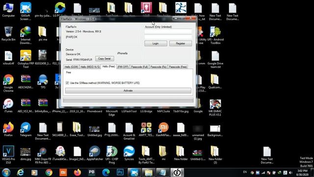Select the MK EMMC PLUS icon

tap(215, 107)
